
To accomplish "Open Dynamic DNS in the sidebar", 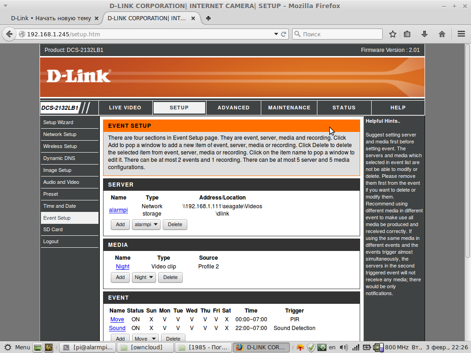I will pyautogui.click(x=69, y=158).
